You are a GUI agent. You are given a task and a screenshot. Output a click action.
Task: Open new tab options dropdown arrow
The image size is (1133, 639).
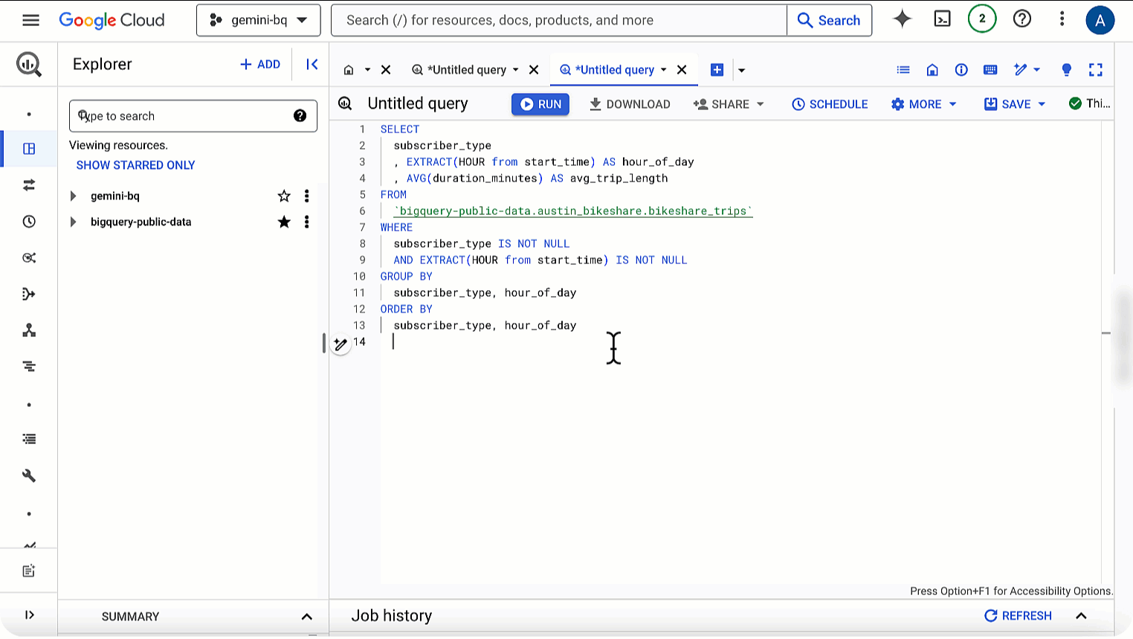[x=741, y=71]
